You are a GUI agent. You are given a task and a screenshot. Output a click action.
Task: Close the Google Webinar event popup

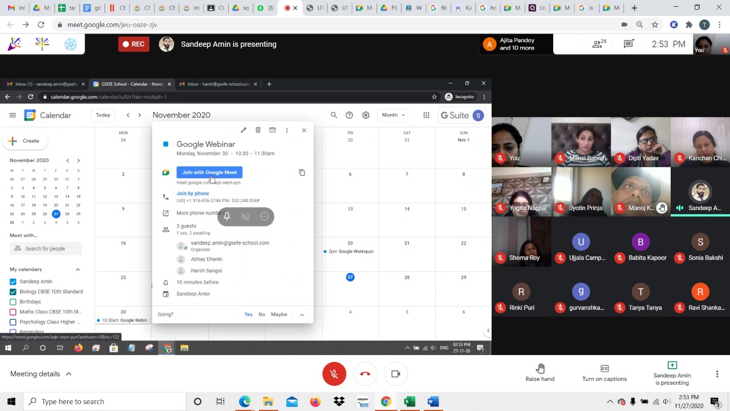304,130
